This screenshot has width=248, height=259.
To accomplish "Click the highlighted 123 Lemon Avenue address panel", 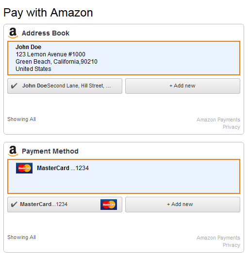I will (124, 58).
